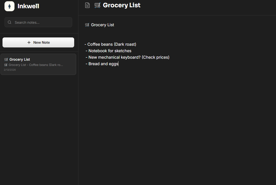This screenshot has width=276, height=185.
Task: Click the 2/13/2026 date on note card
Action: pos(10,70)
